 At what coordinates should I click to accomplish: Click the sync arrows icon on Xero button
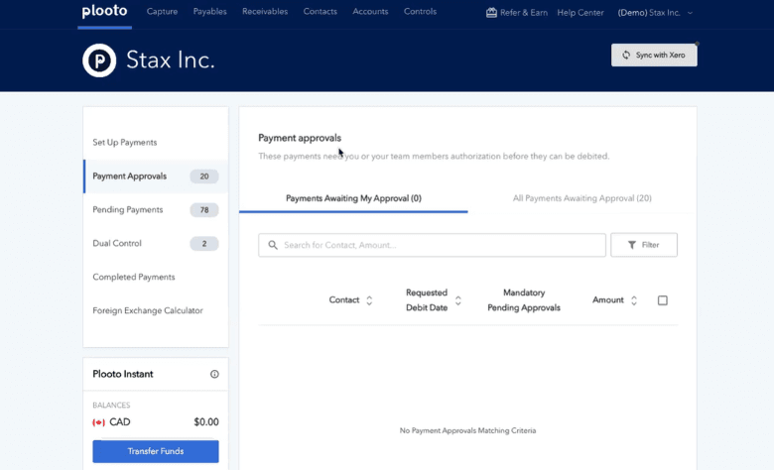626,55
